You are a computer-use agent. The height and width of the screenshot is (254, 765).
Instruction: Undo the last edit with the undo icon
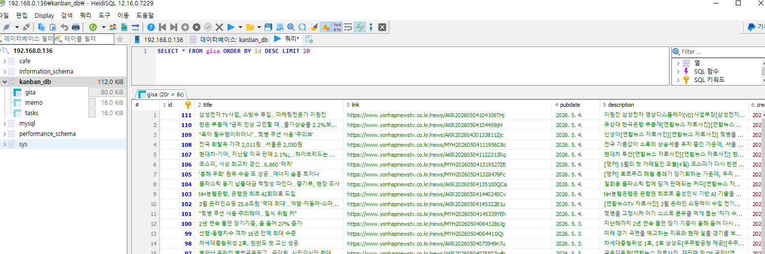[64, 27]
